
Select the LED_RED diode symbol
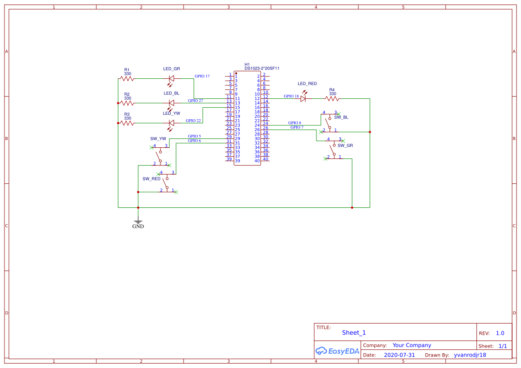tap(303, 97)
